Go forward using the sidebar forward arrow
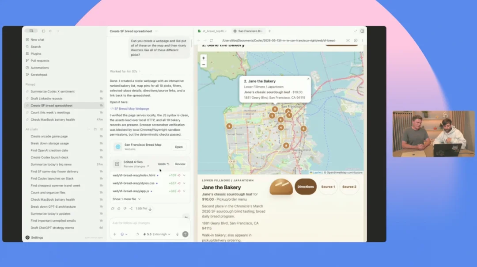Screen dimensions: 477x267 point(57,31)
